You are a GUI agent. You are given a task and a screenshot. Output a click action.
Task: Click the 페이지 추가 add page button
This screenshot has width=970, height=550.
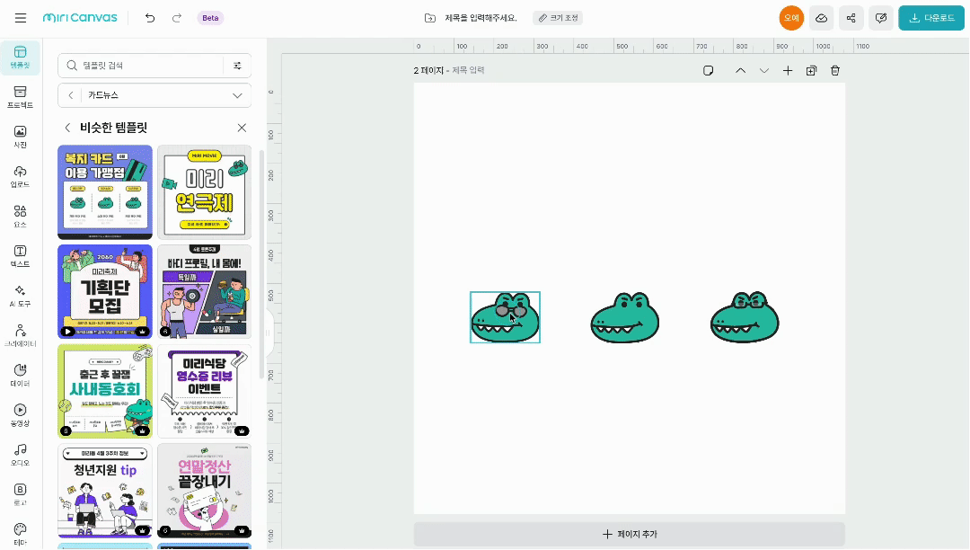coord(629,534)
